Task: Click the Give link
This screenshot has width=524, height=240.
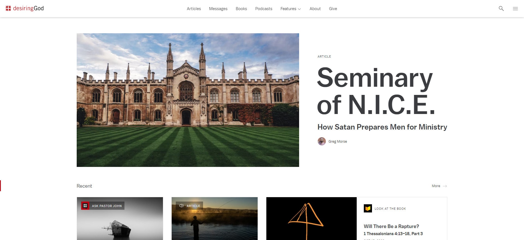Action: point(333,9)
